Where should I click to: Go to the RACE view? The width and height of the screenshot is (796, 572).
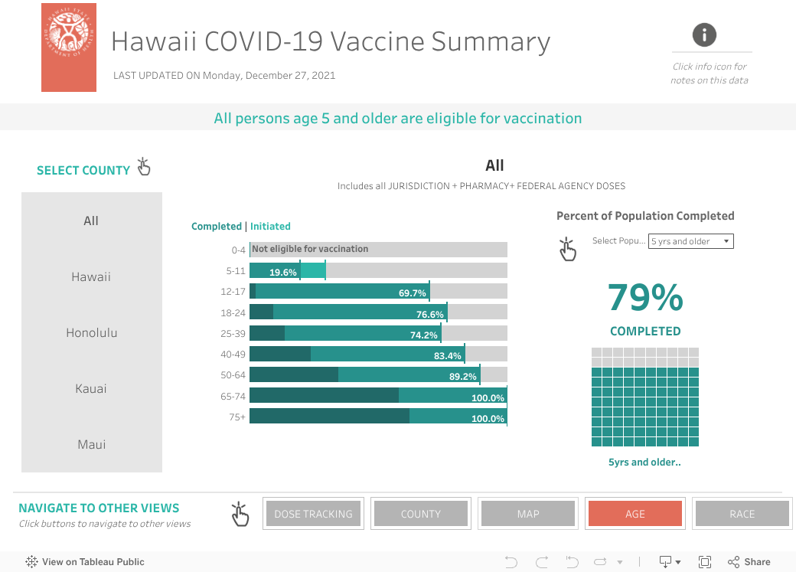742,514
